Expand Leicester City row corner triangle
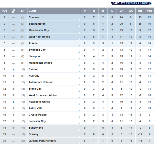 coord(79,124)
